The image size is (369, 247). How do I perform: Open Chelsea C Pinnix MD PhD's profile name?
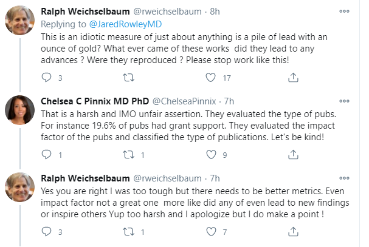(x=94, y=100)
